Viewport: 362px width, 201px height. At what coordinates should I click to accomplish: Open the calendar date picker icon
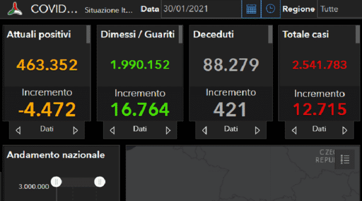(x=251, y=9)
